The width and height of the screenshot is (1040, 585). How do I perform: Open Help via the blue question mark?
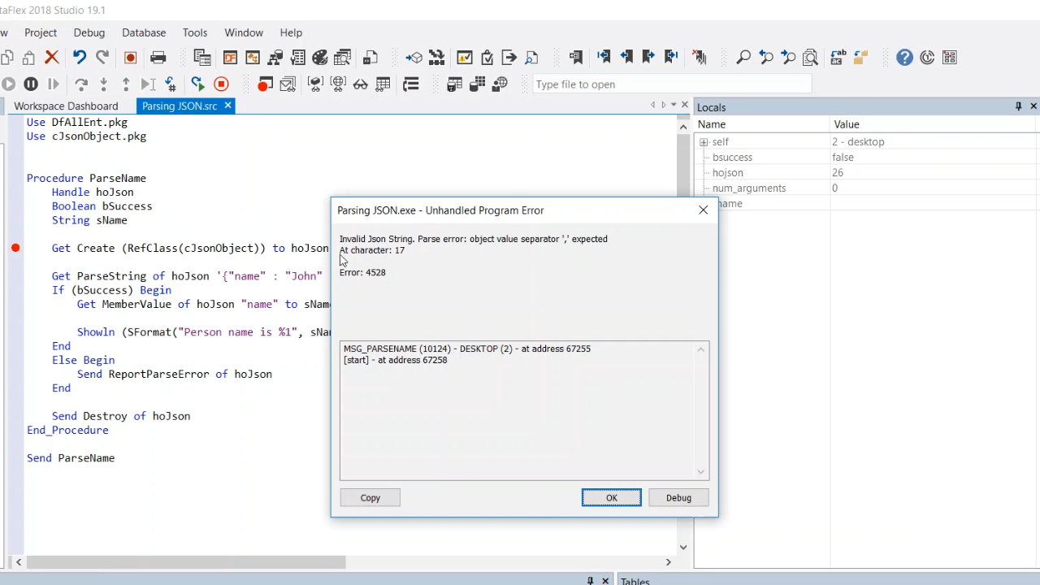(x=904, y=58)
